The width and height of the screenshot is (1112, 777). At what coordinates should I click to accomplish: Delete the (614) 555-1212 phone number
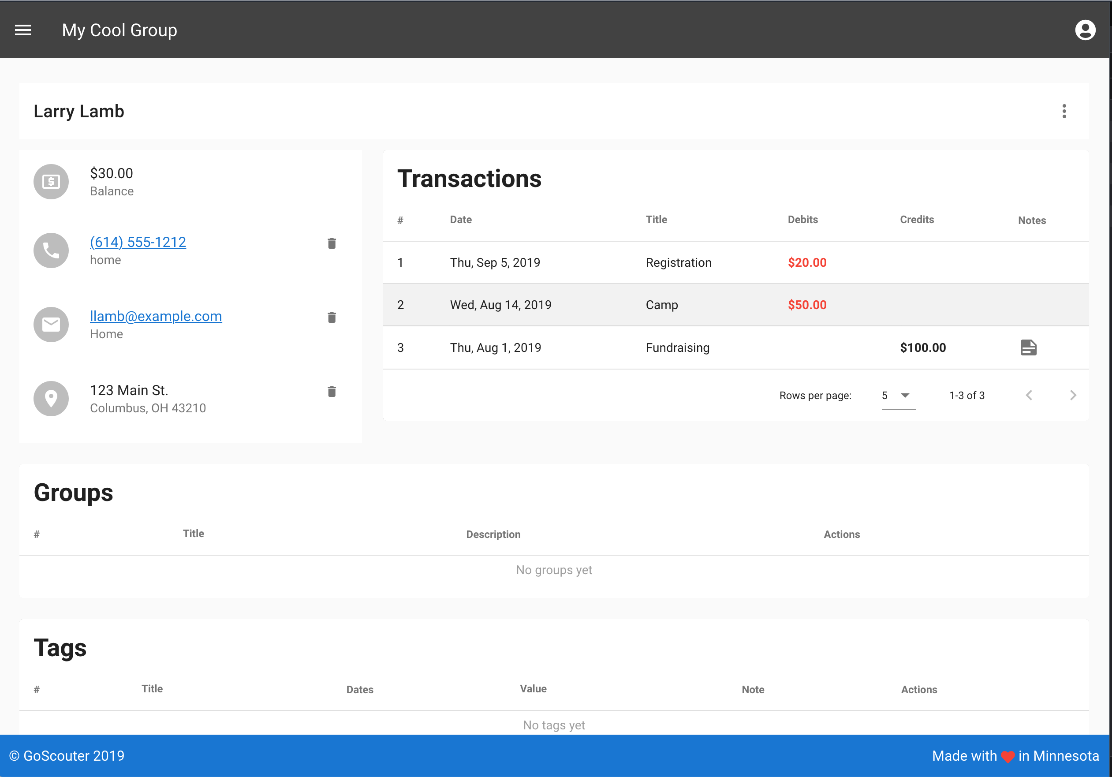point(332,243)
